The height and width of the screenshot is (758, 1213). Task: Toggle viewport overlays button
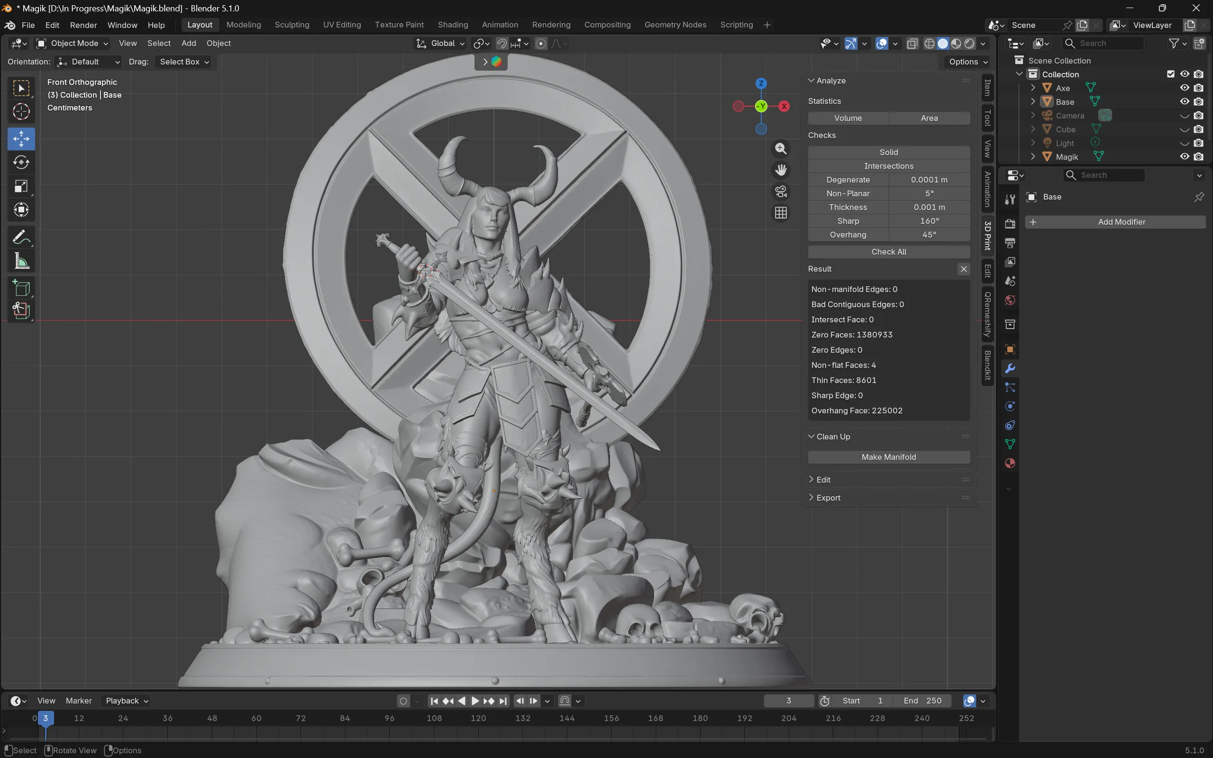(x=881, y=44)
